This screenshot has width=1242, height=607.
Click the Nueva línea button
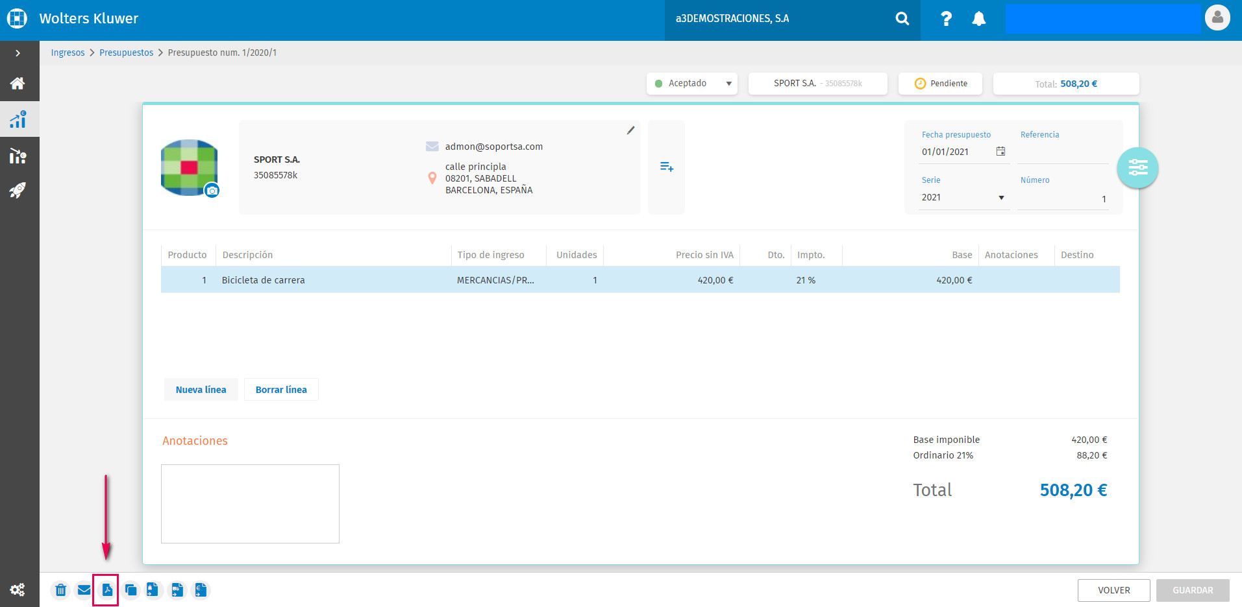tap(201, 390)
